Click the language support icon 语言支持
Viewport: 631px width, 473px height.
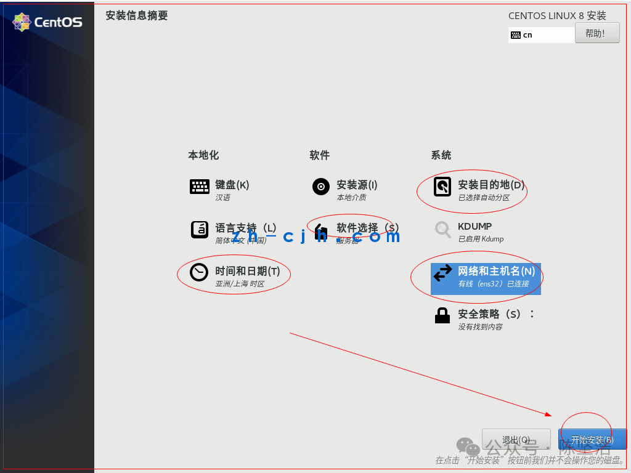click(x=199, y=230)
